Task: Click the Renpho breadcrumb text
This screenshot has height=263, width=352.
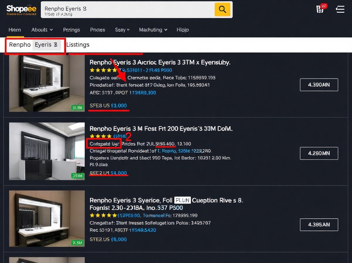Action: [20, 45]
